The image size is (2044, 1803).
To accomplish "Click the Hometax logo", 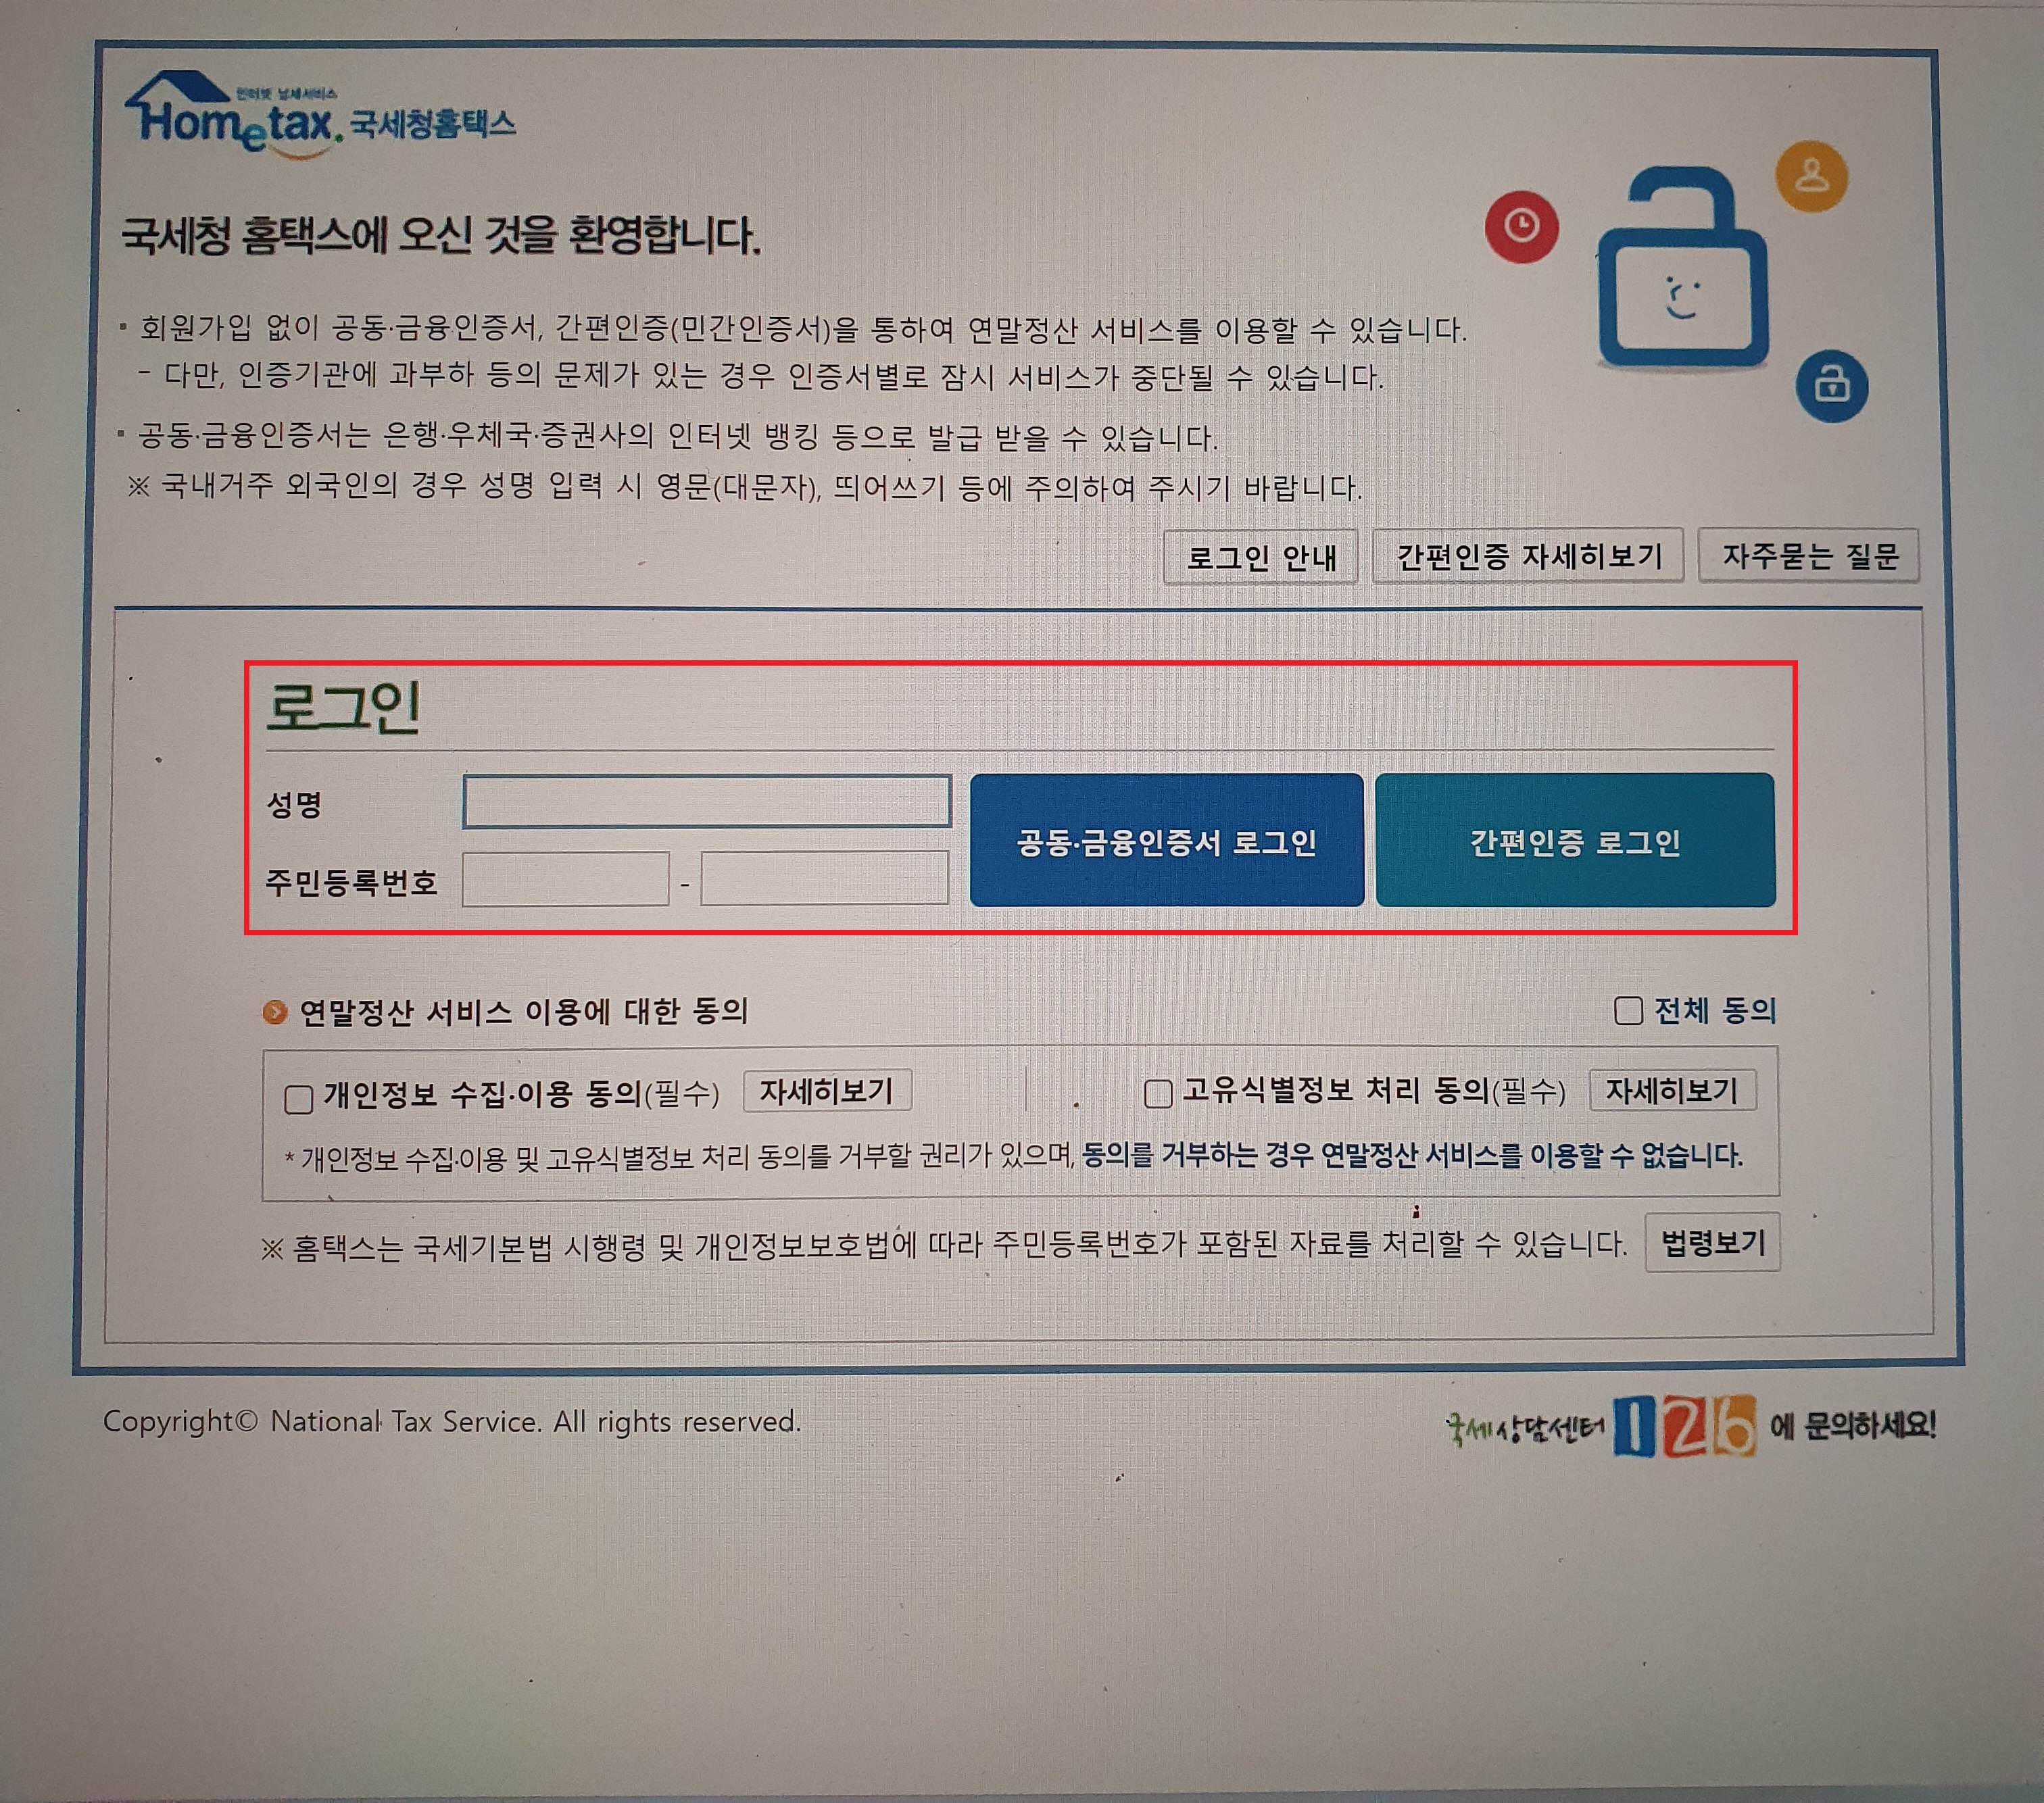I will coord(319,115).
